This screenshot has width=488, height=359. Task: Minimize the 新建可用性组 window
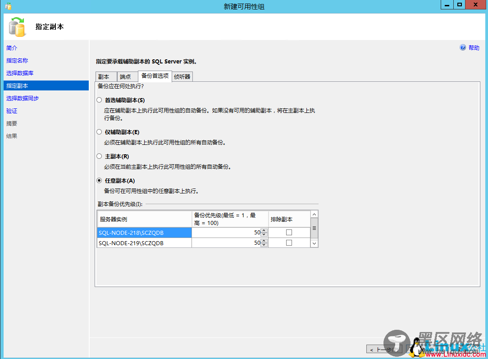[x=447, y=4]
